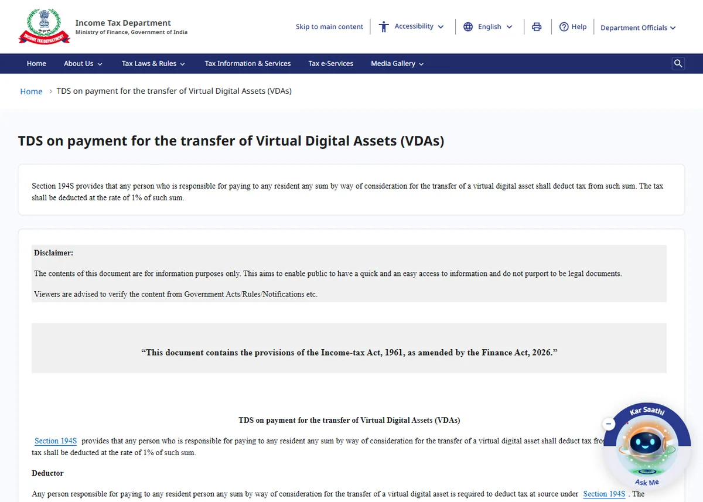Expand Tax Laws & Rules menu
This screenshot has width=703, height=502.
click(153, 63)
